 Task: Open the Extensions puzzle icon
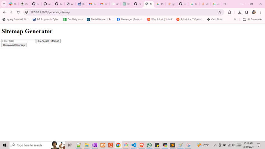click(x=229, y=12)
